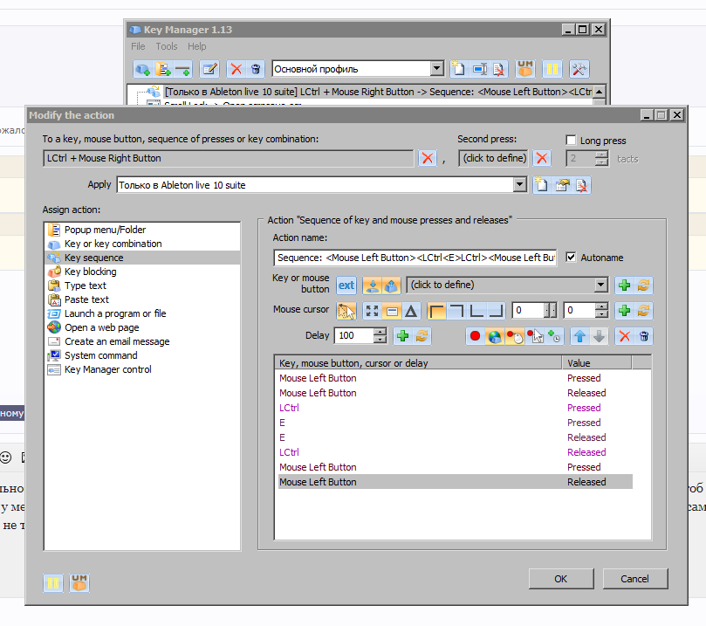
Task: Add delay with green plus icon
Action: point(402,336)
